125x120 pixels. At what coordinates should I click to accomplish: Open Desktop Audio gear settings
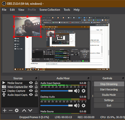pyautogui.click(x=83, y=106)
